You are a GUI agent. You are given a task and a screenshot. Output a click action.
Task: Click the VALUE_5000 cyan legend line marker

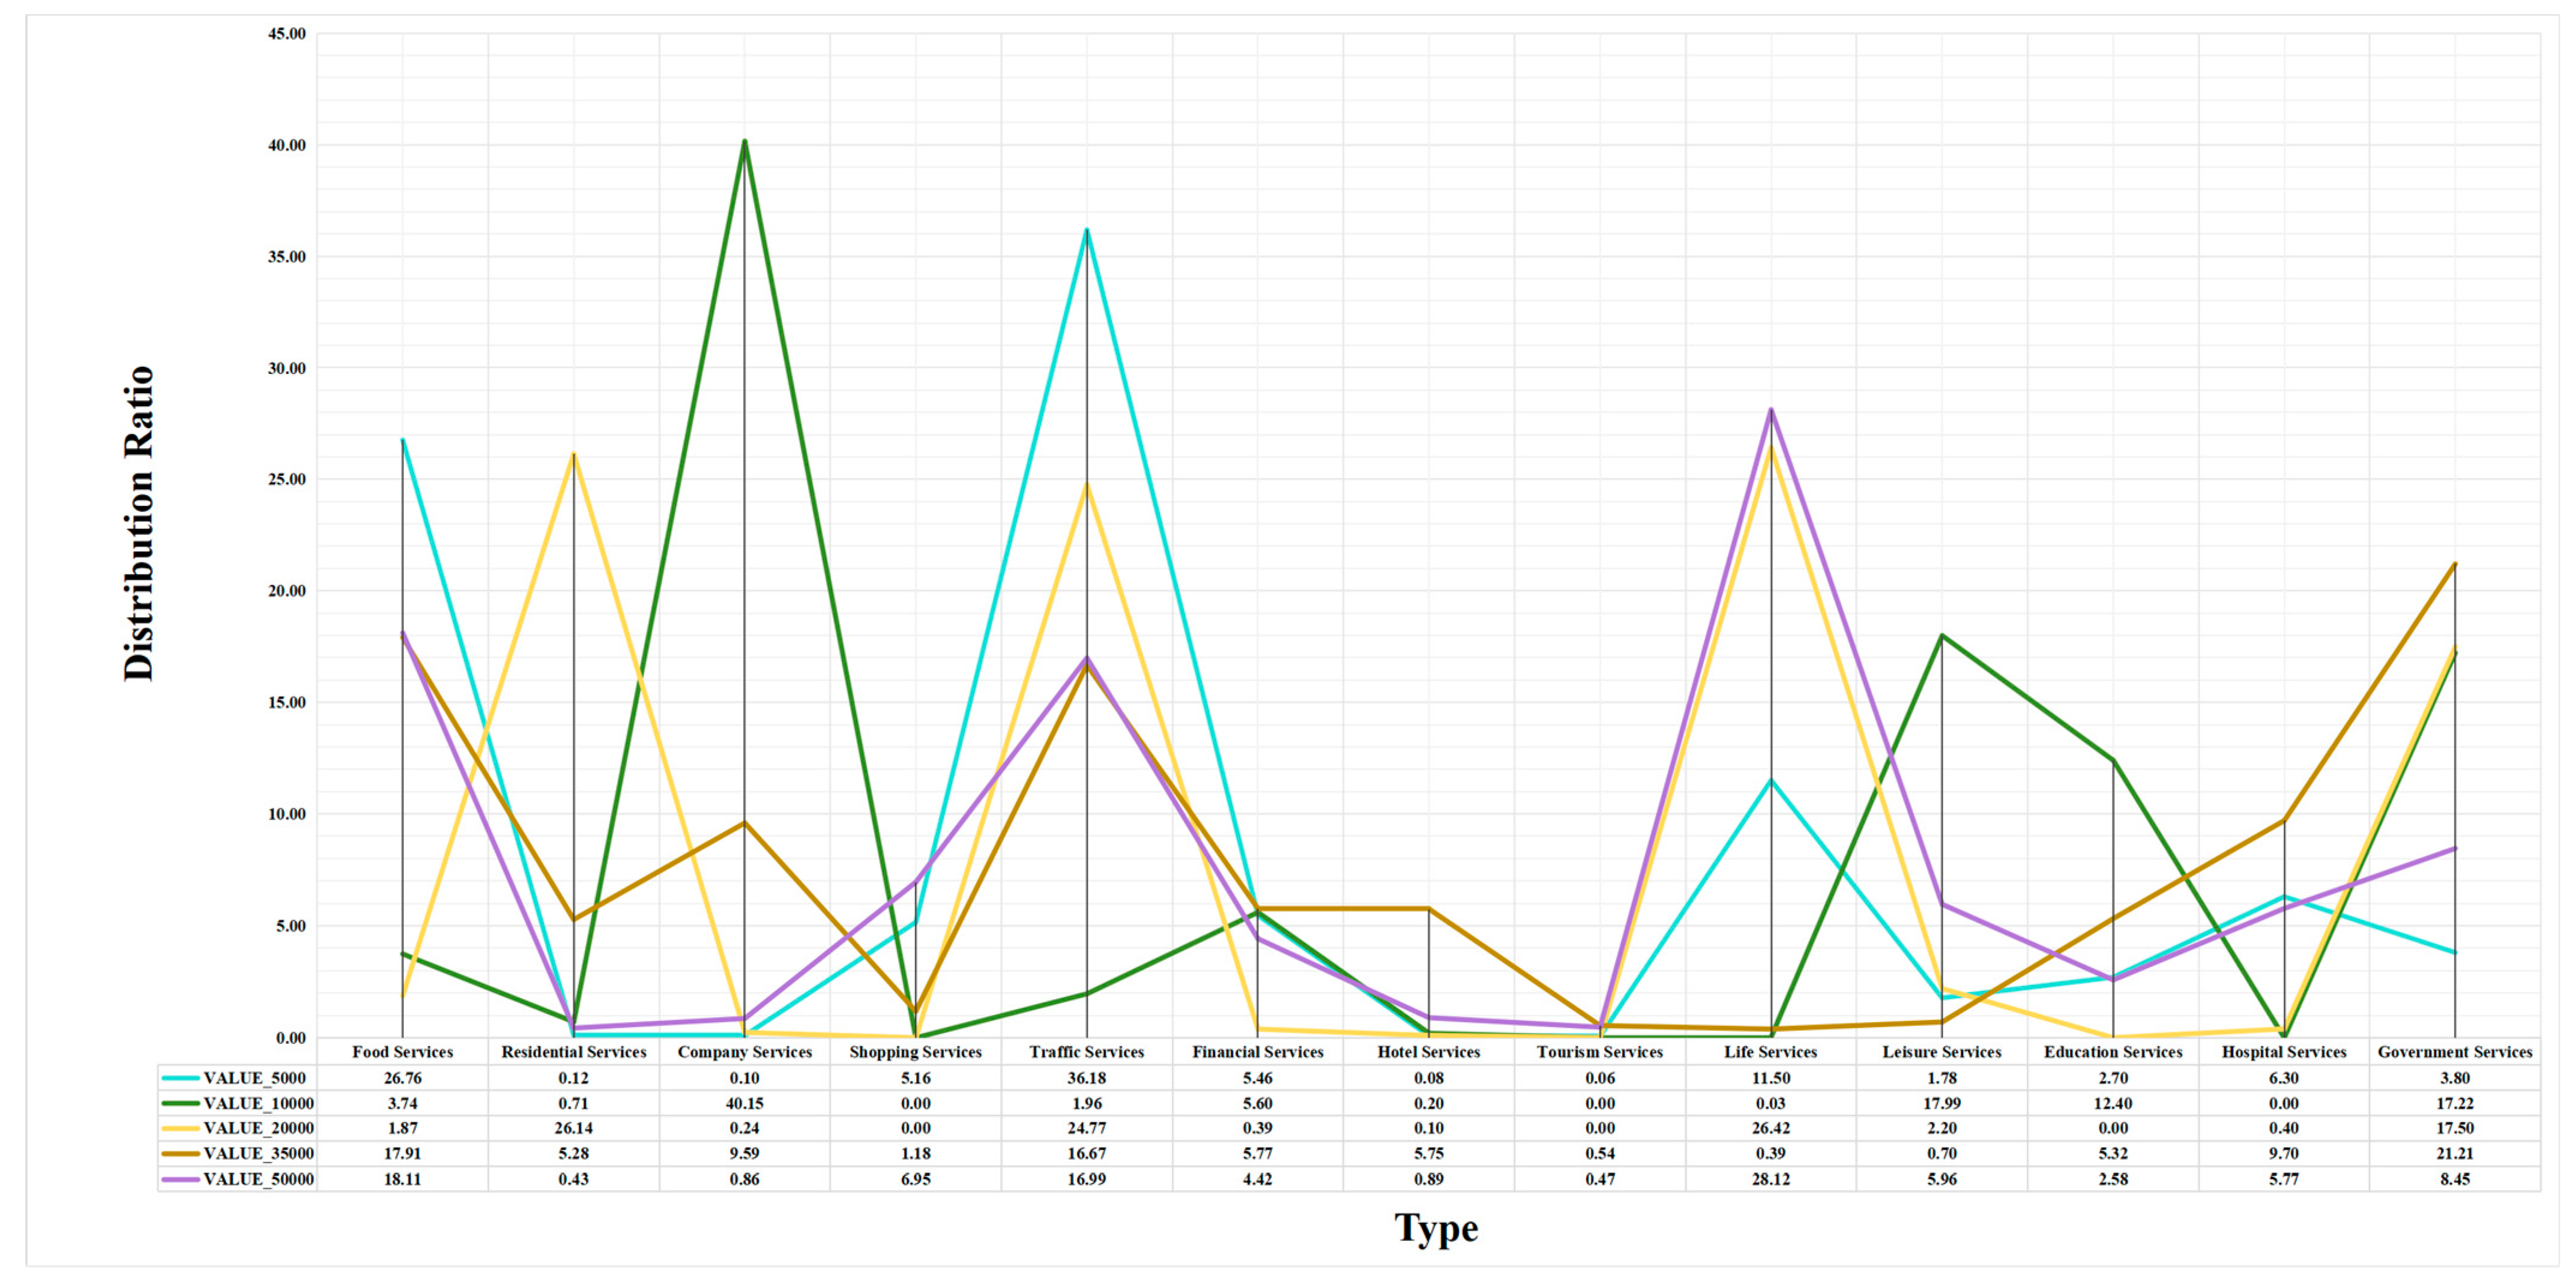click(x=180, y=1078)
